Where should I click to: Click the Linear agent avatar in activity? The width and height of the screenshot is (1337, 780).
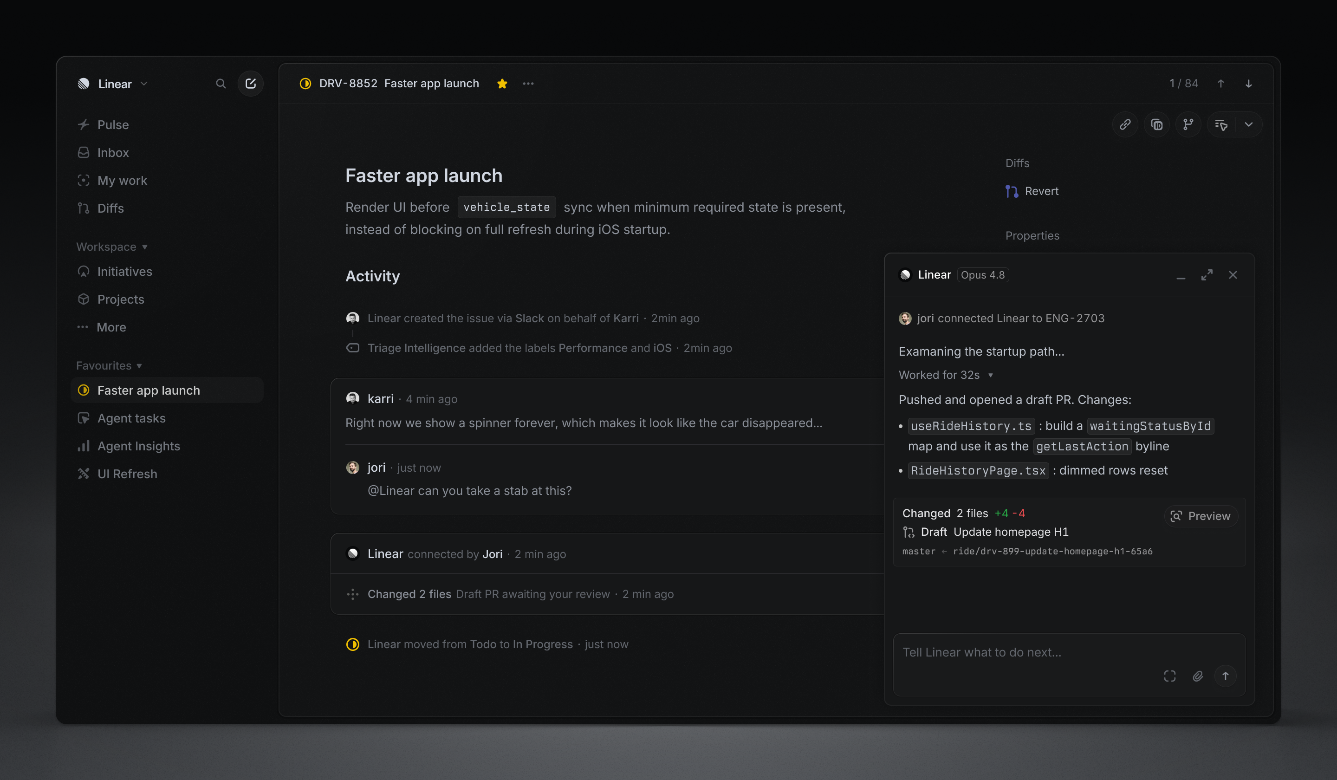coord(353,554)
